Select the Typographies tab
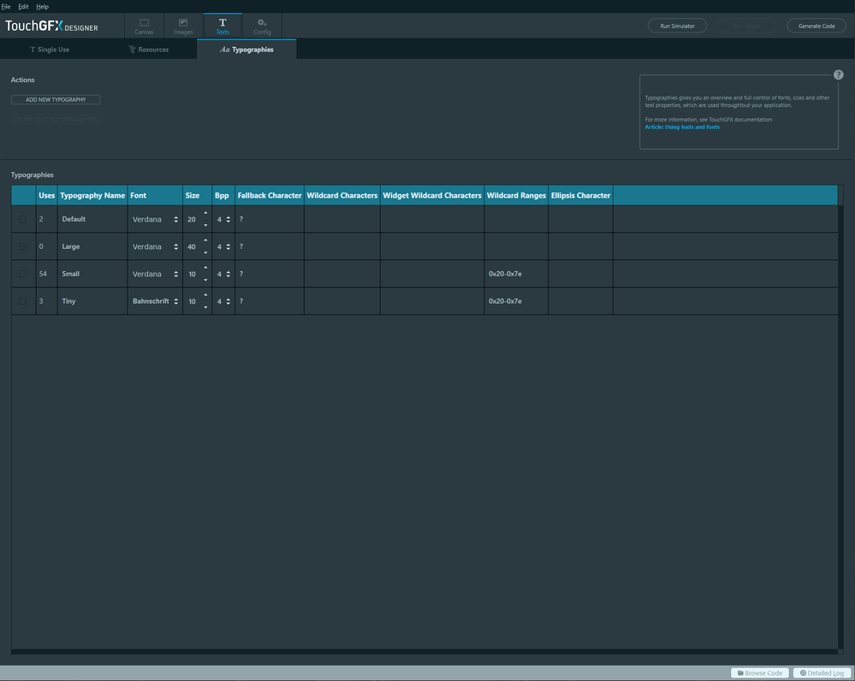 tap(246, 49)
